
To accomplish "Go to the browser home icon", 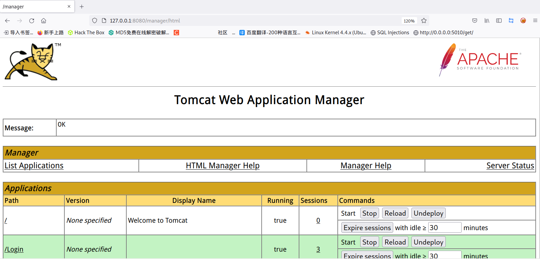I will 43,21.
